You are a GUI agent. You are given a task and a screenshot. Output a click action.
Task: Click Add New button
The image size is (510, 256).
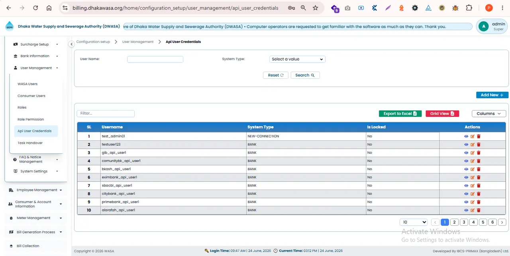coord(492,95)
